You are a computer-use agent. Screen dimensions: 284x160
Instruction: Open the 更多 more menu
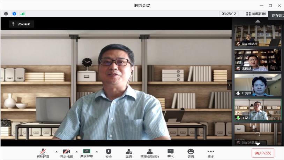coord(211,153)
